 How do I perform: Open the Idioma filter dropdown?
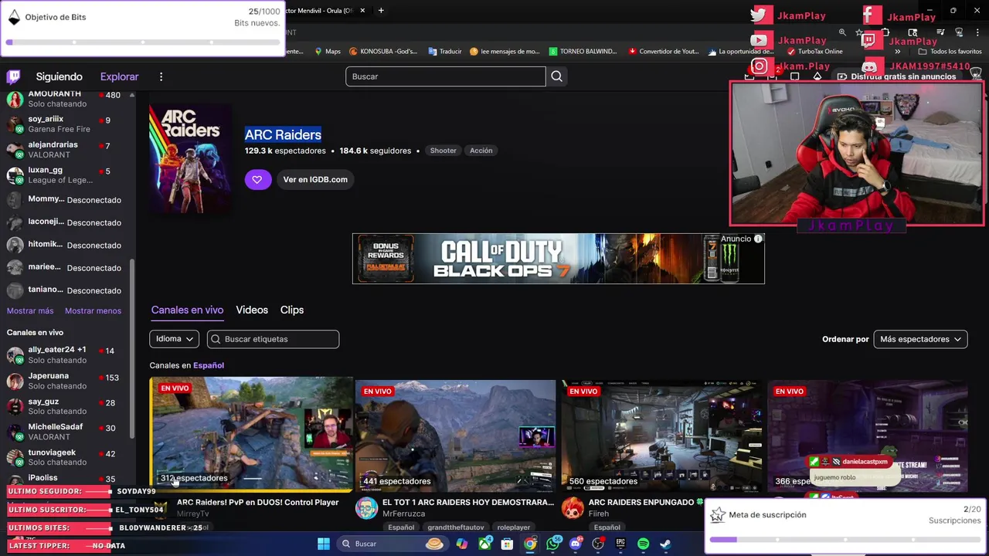174,339
